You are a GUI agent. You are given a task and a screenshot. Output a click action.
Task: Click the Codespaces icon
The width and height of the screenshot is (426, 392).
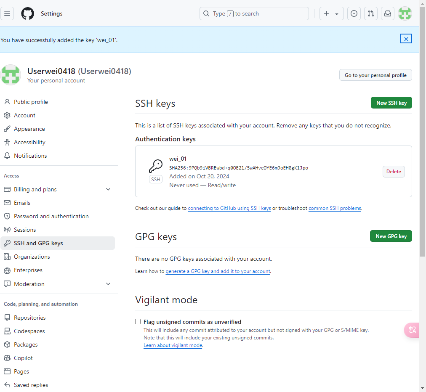pos(7,331)
